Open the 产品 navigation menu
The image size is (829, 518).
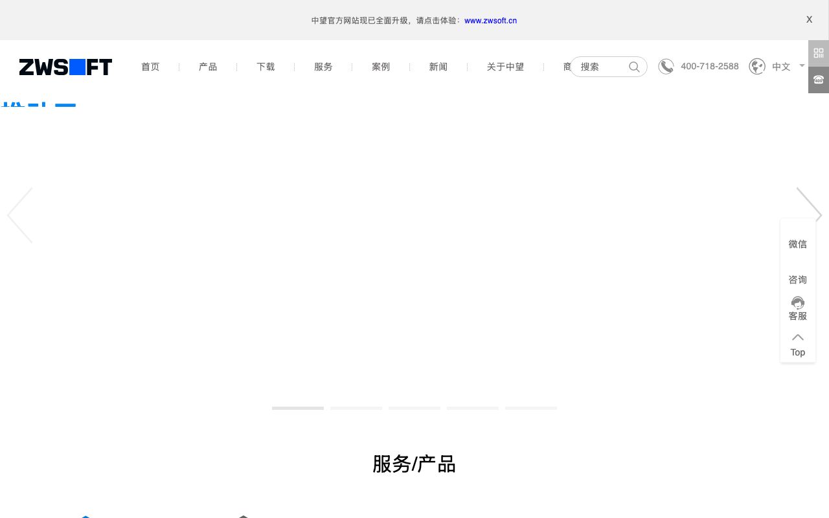pos(208,67)
